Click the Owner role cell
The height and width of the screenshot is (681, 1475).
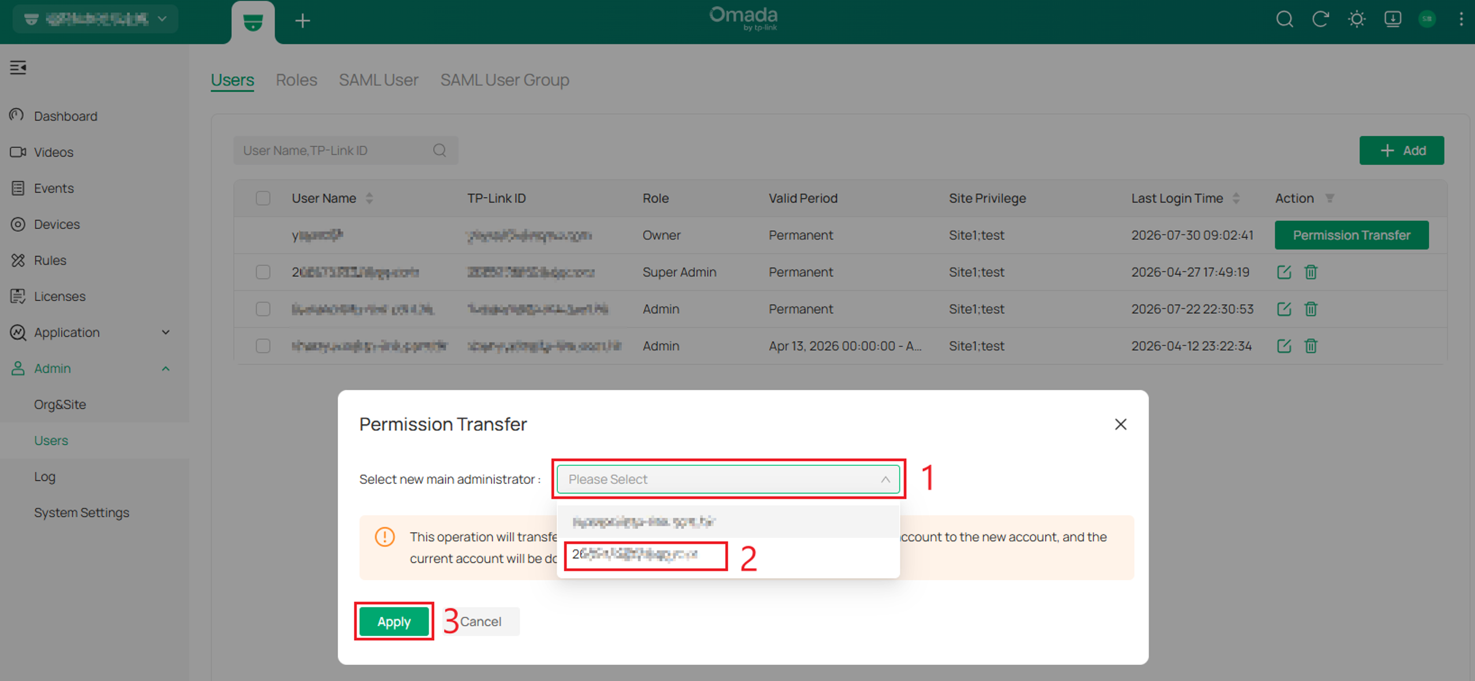661,235
